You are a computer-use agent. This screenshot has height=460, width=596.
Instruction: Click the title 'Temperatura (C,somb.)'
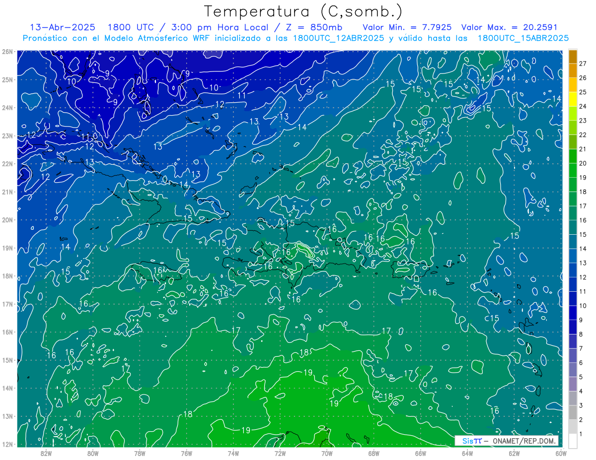coord(303,11)
